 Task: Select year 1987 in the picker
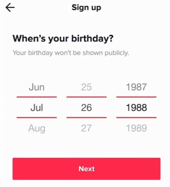pos(136,87)
